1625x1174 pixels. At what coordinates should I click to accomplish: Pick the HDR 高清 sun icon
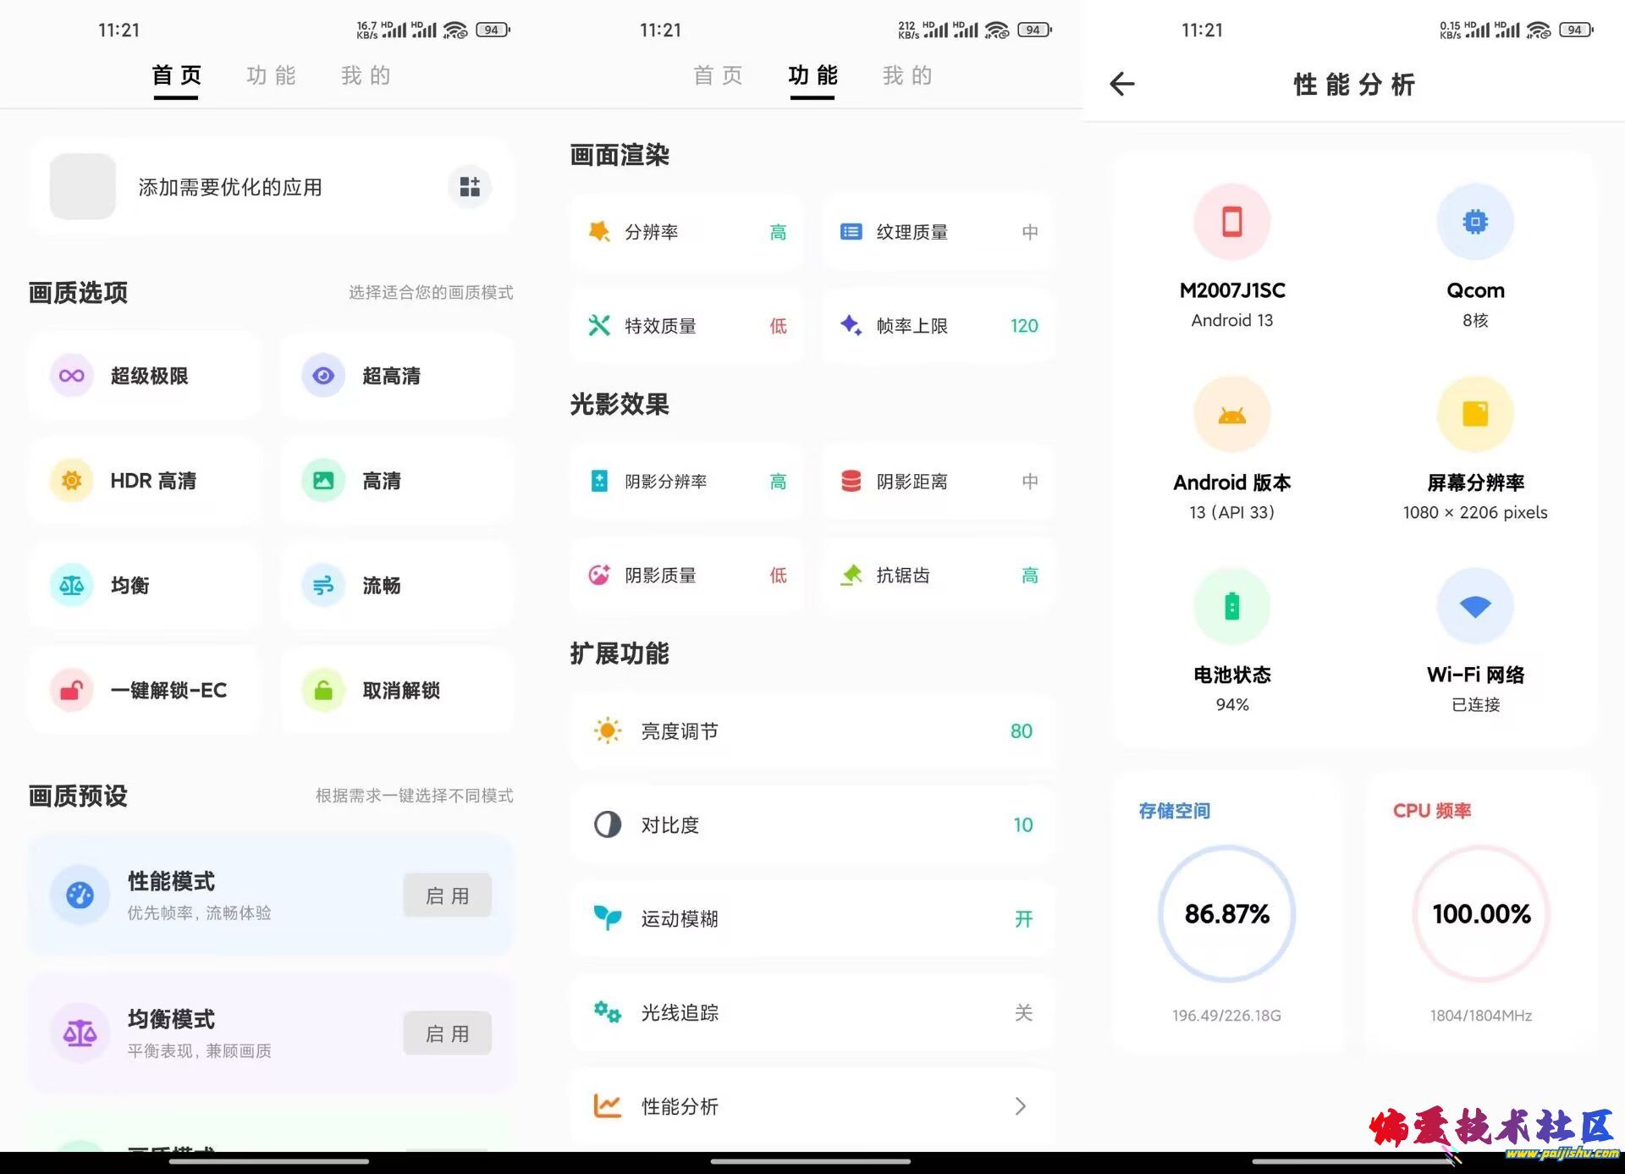[72, 481]
